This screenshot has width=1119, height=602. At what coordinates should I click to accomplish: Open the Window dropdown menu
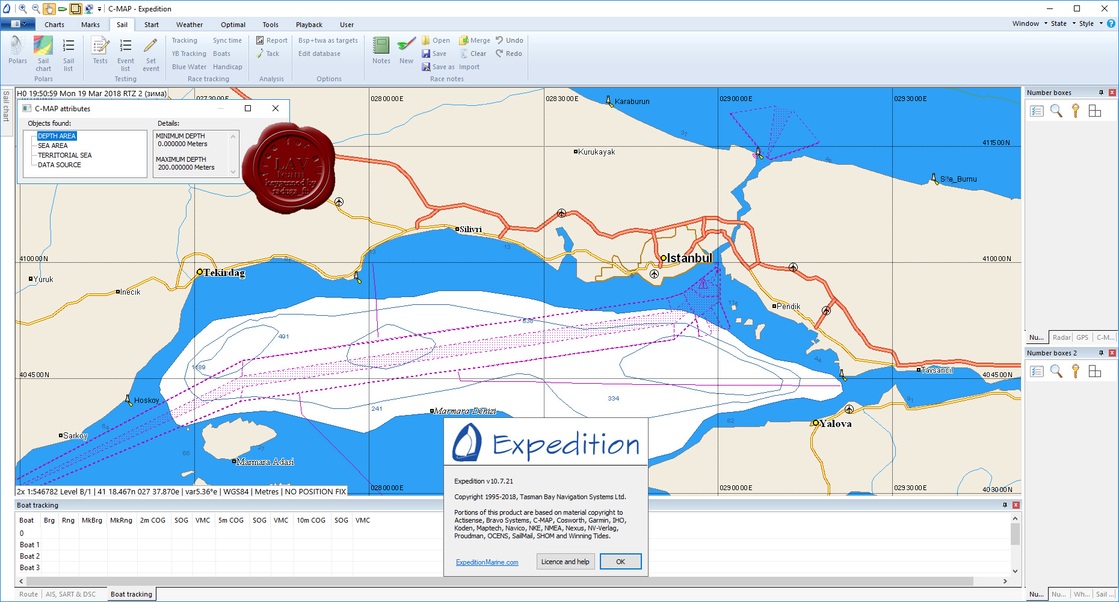pos(1030,23)
